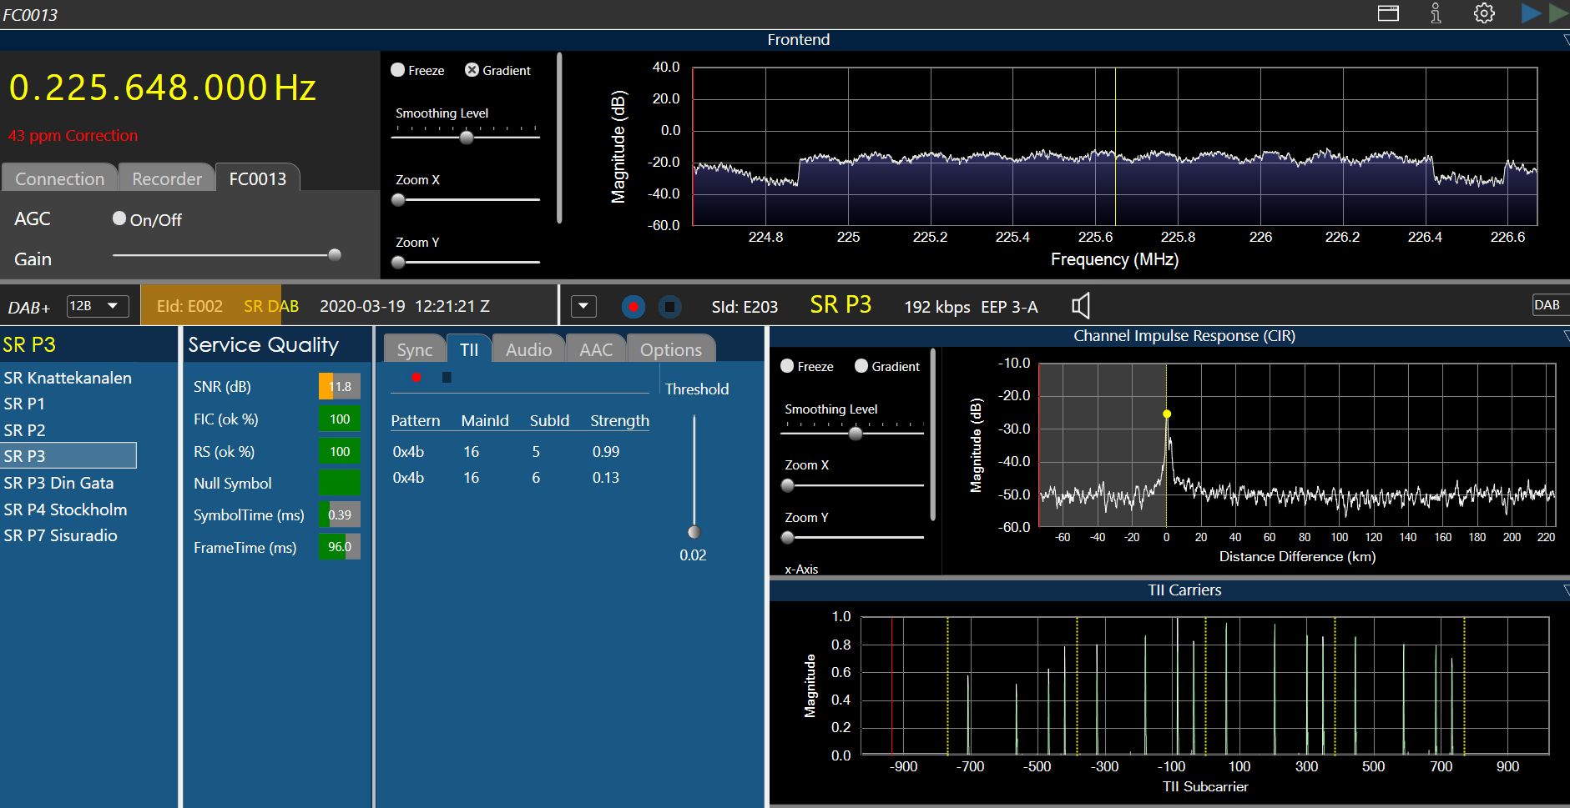Open the service dropdown left of record button
This screenshot has width=1570, height=808.
coord(583,307)
